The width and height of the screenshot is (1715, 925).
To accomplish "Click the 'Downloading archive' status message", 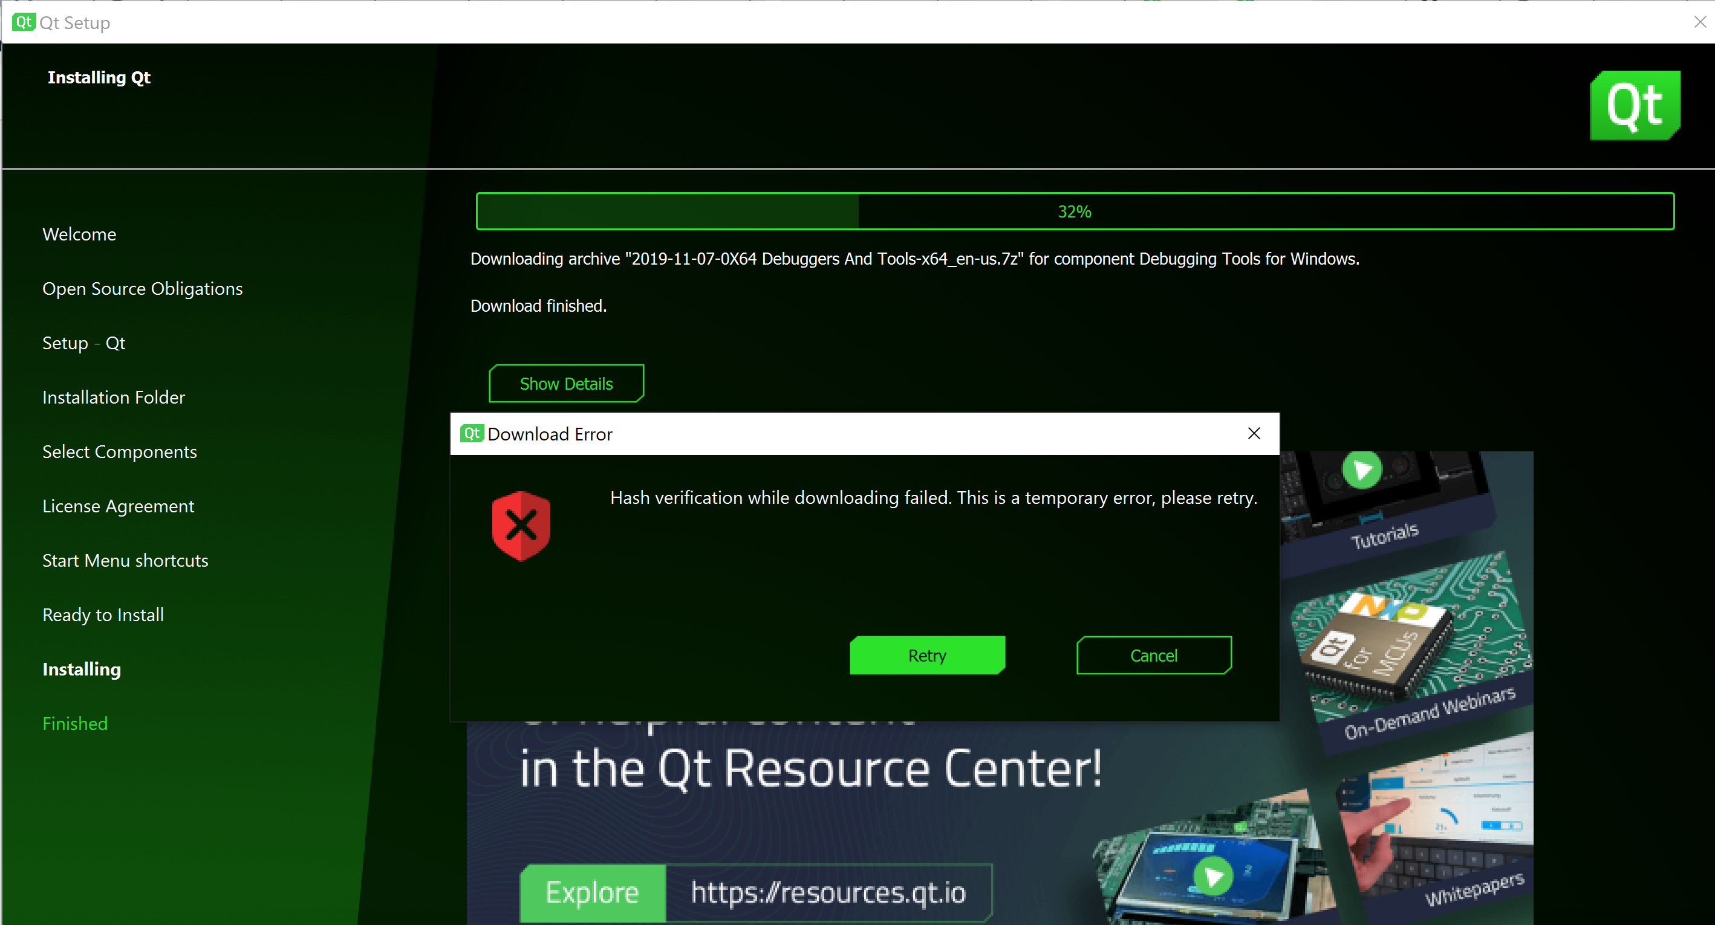I will (915, 259).
